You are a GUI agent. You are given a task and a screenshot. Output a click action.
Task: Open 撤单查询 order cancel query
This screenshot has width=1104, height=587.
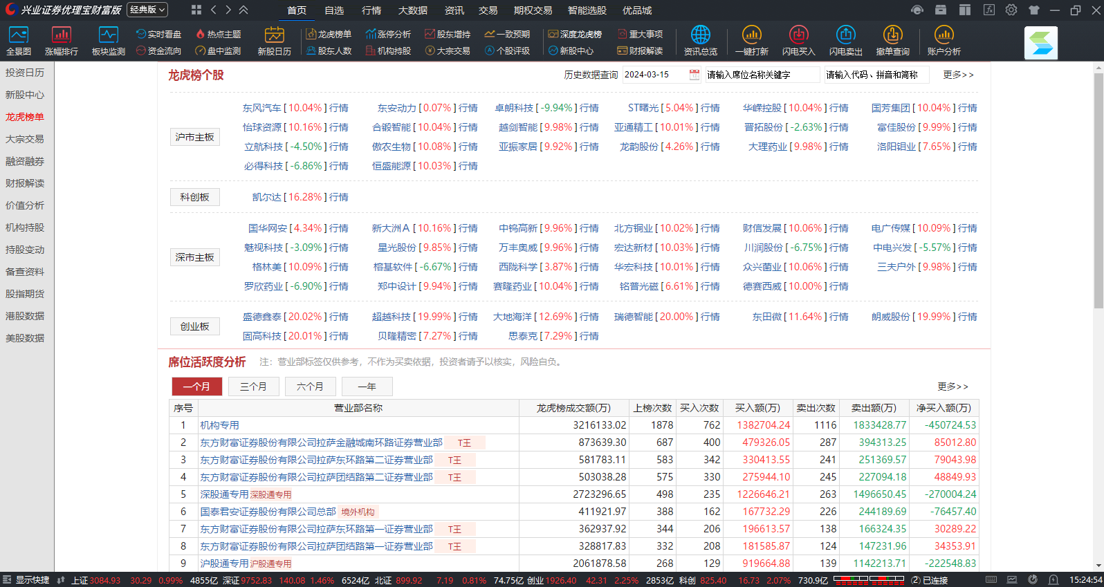coord(892,41)
